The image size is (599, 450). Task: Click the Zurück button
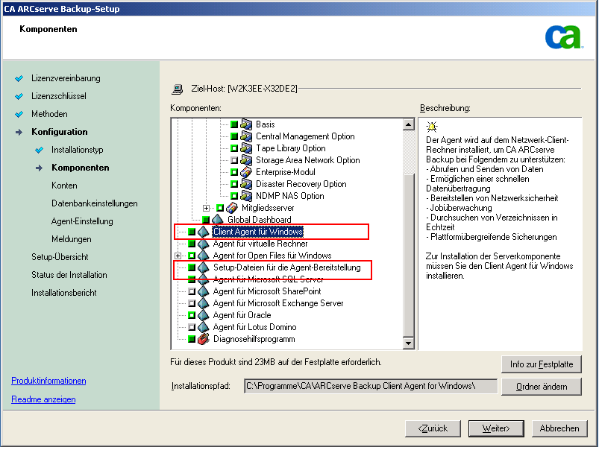433,428
